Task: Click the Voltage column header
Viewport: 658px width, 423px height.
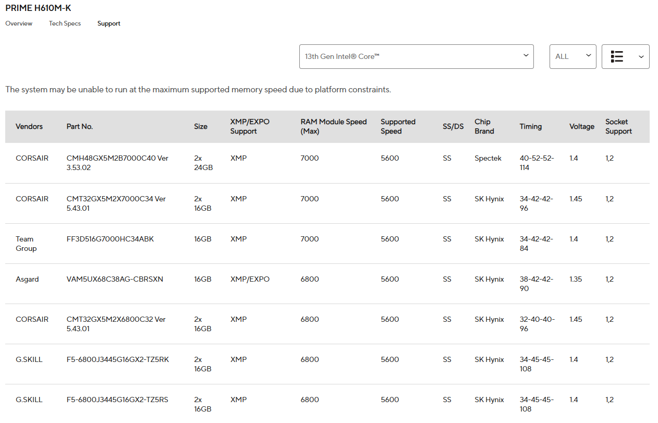Action: coord(582,126)
